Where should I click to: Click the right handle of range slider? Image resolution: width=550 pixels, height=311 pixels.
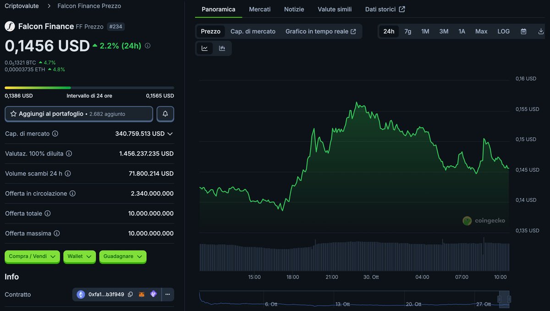(x=509, y=299)
